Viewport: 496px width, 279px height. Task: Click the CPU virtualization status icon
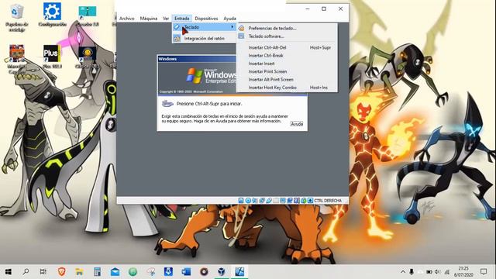(297, 201)
